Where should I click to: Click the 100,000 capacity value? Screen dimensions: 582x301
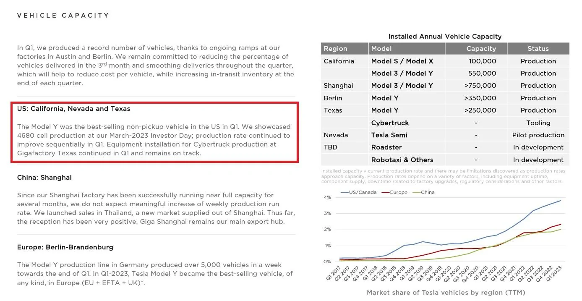pos(483,61)
